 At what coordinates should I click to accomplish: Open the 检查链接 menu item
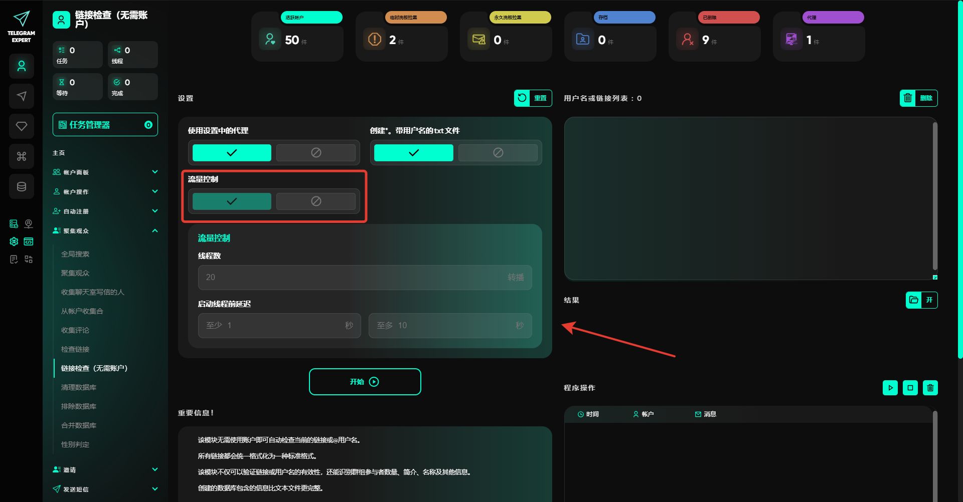coord(75,349)
